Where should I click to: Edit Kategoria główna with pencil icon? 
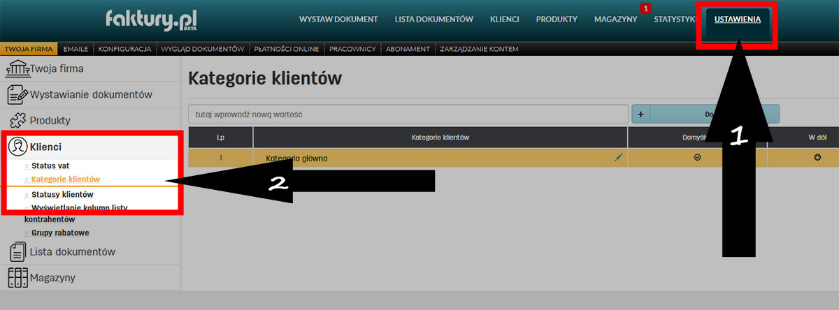[x=618, y=158]
